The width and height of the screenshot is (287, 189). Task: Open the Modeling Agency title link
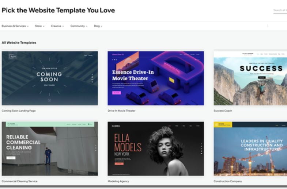coord(118,181)
